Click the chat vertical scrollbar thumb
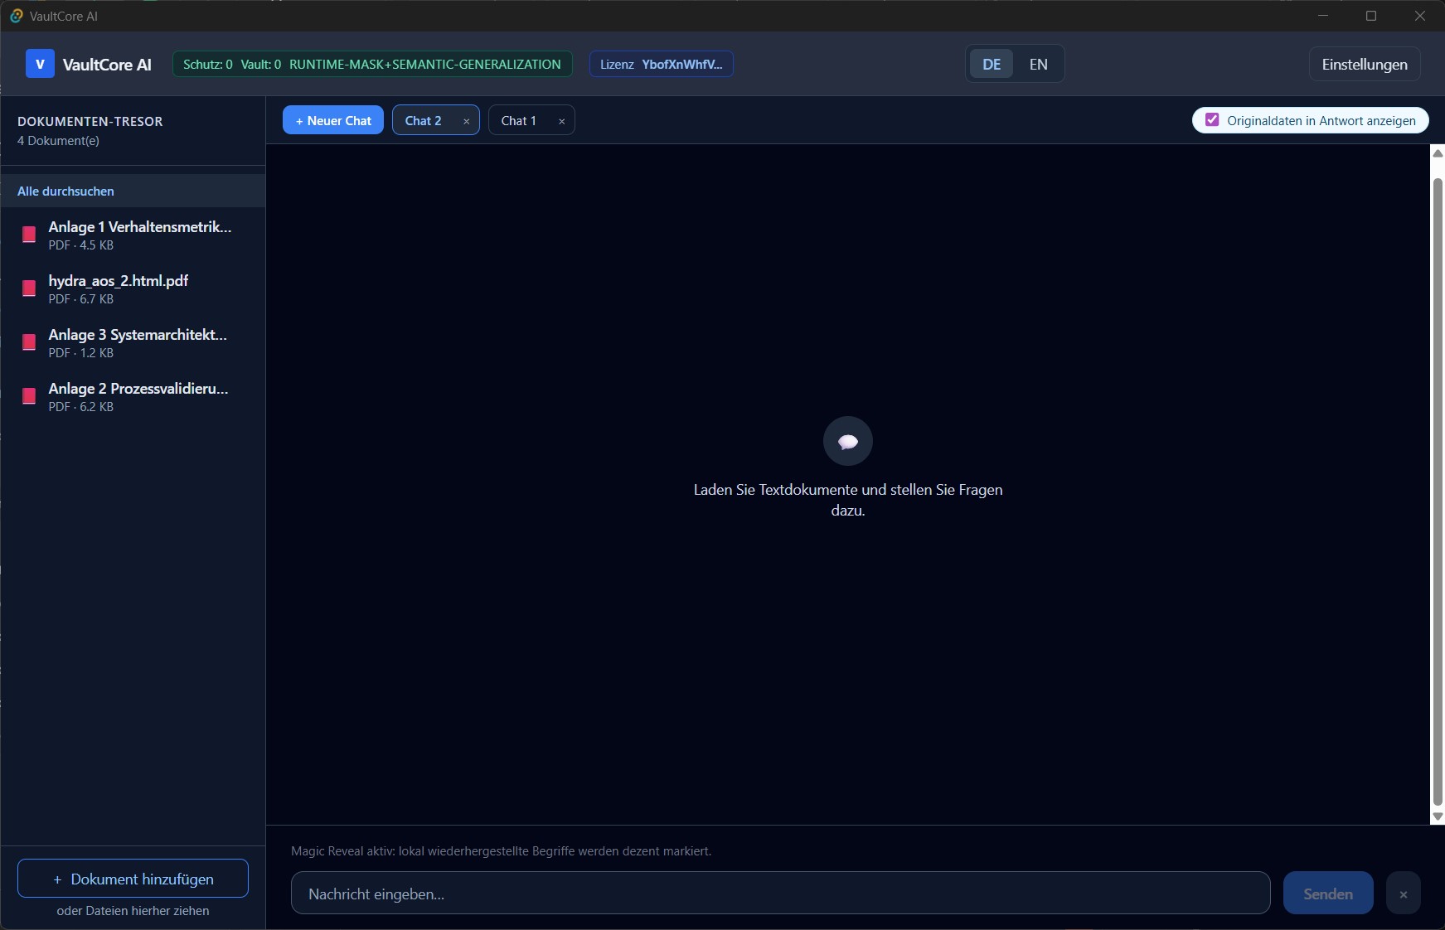 [1438, 492]
